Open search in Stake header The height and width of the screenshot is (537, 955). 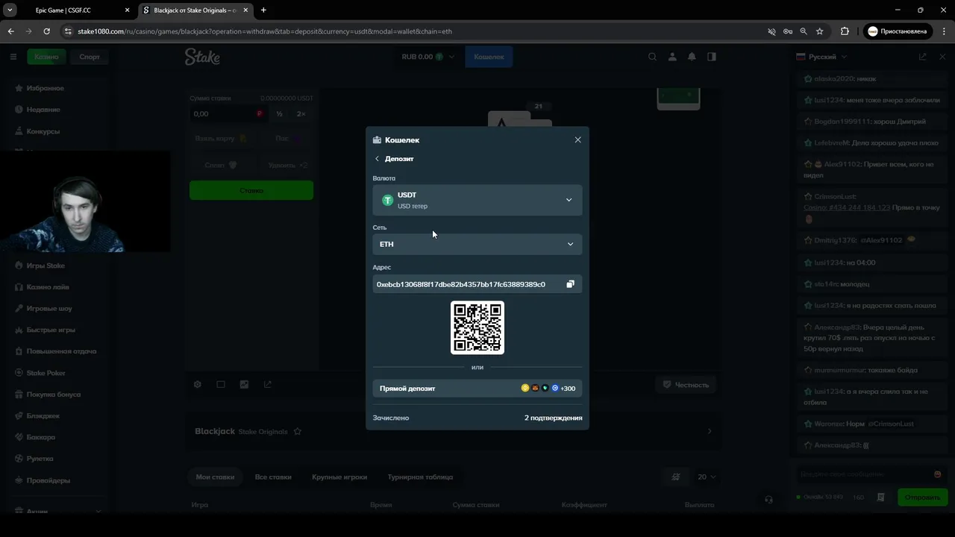click(652, 57)
